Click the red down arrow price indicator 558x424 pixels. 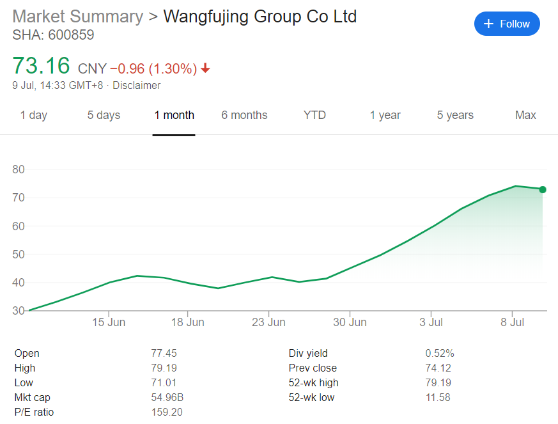[205, 68]
